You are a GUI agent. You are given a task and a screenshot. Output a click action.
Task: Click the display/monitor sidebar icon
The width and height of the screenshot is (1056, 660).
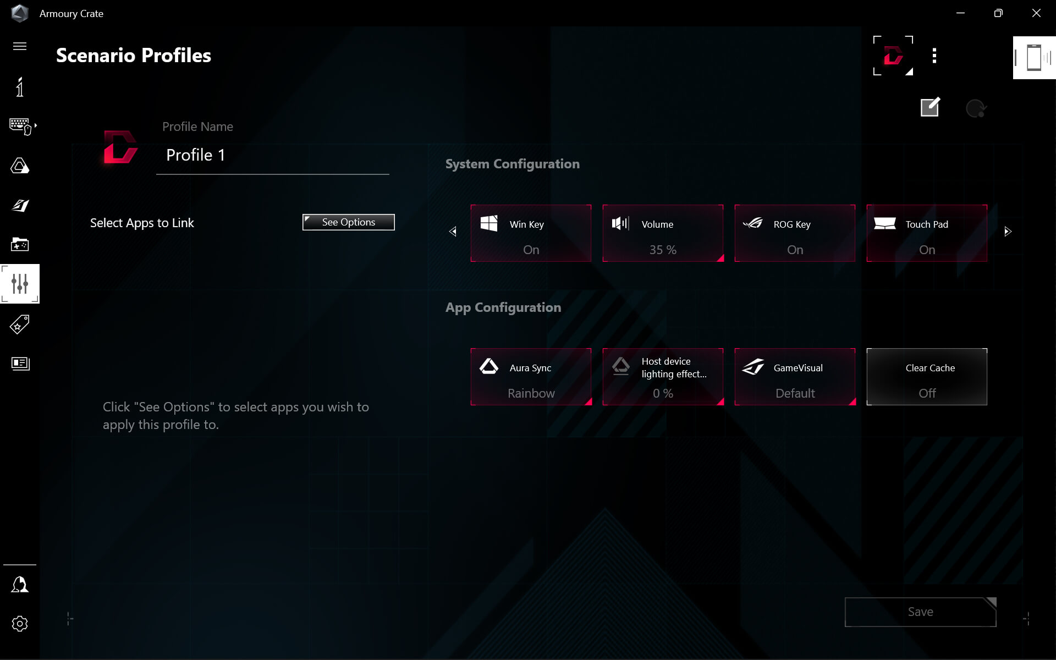19,364
